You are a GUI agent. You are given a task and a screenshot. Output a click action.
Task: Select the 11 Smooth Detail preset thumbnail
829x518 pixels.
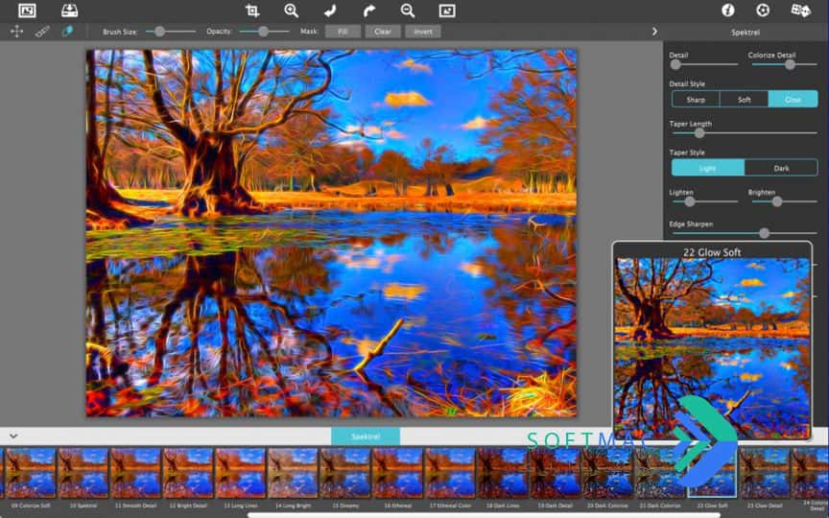135,473
